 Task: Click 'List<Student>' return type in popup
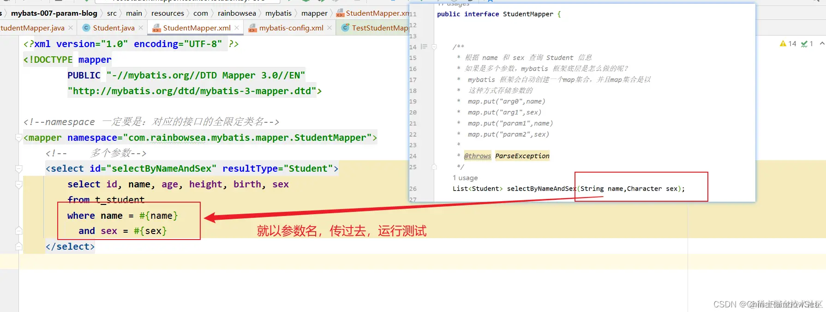(478, 189)
